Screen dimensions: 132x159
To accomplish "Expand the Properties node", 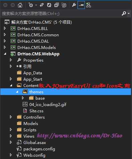I will click(x=11, y=60).
